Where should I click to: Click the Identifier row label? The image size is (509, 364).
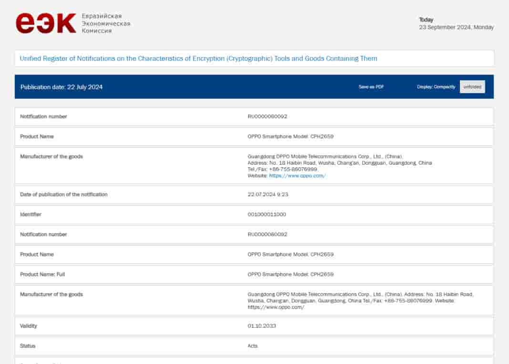click(x=31, y=215)
